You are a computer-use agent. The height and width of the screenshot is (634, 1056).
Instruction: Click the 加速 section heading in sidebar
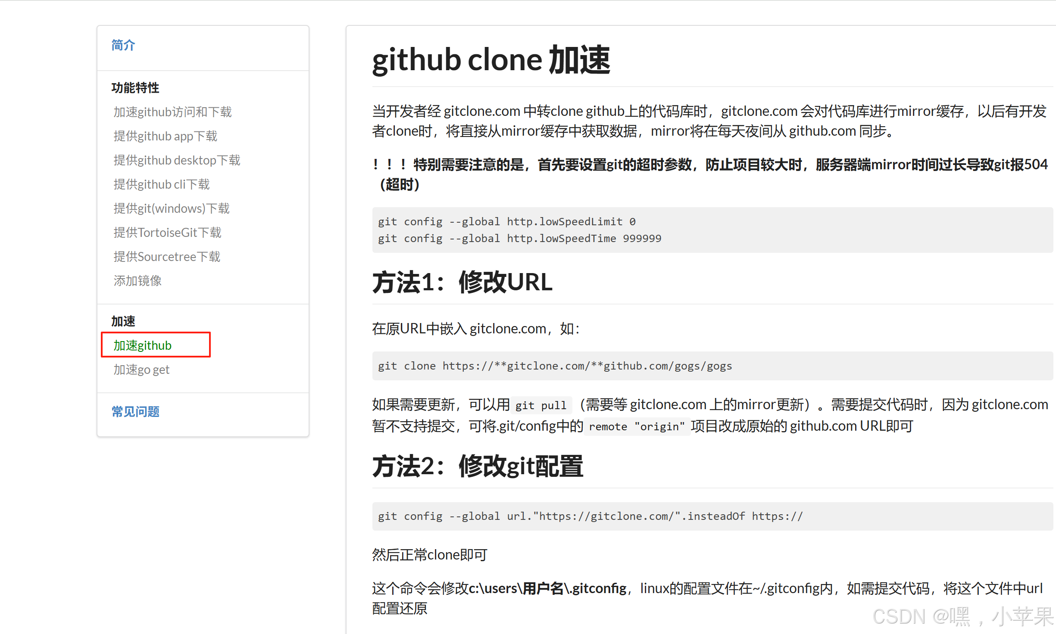[123, 321]
